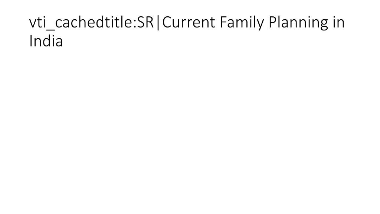Click the "cachedtitle" portion of the heading
The image size is (380, 214).
point(95,22)
